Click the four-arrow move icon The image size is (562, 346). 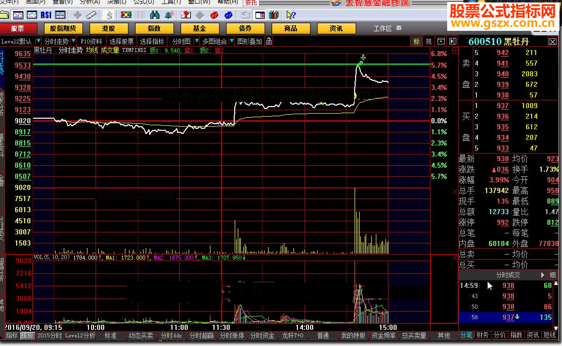coord(77,15)
